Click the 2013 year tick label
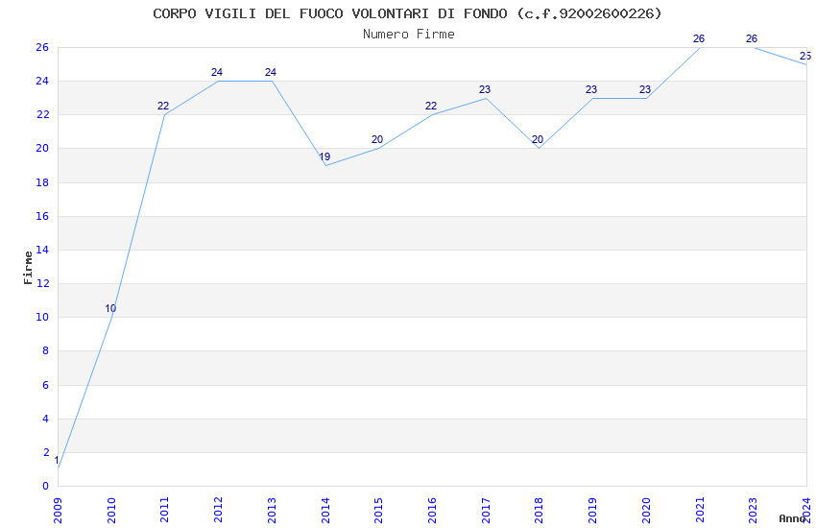Image resolution: width=816 pixels, height=528 pixels. (272, 510)
